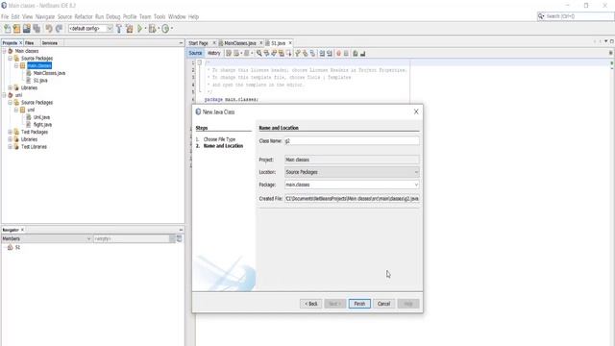Screen dimensions: 615x346
Task: Expand Libraries under Main classes project
Action: (x=11, y=87)
